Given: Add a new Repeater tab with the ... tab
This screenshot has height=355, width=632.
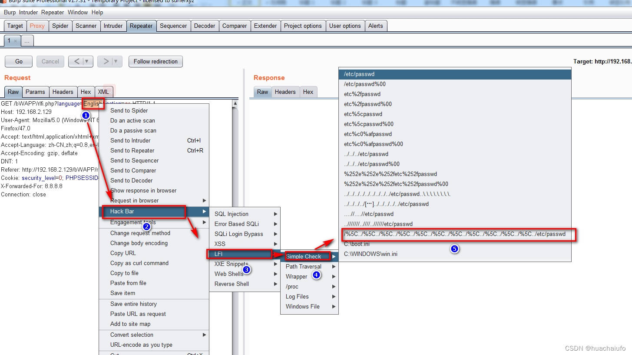Looking at the screenshot, I should coord(27,41).
